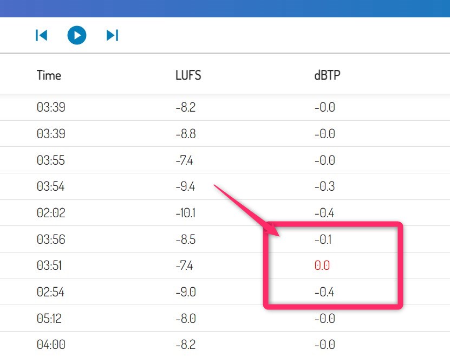The image size is (450, 356).
Task: Click the skip to previous track icon
Action: 41,35
